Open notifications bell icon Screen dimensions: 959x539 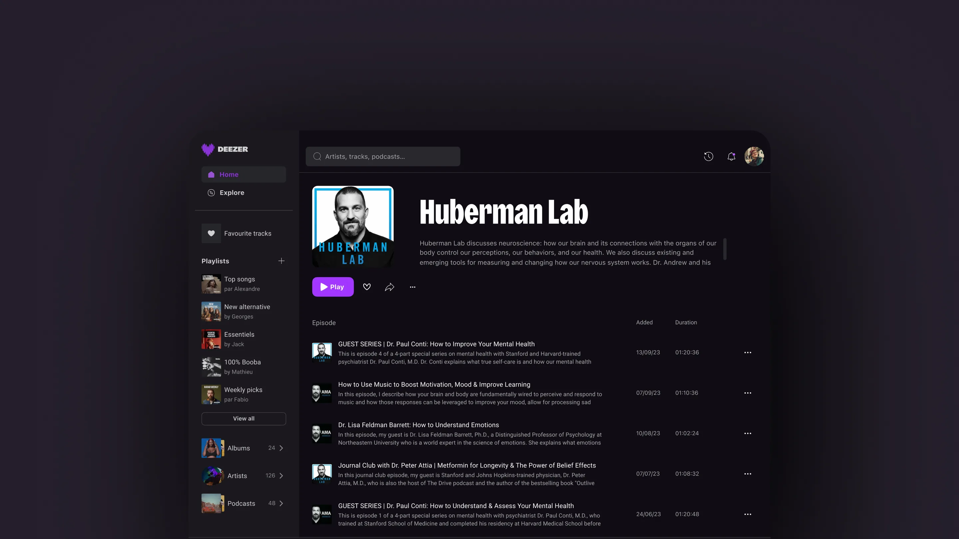coord(731,157)
